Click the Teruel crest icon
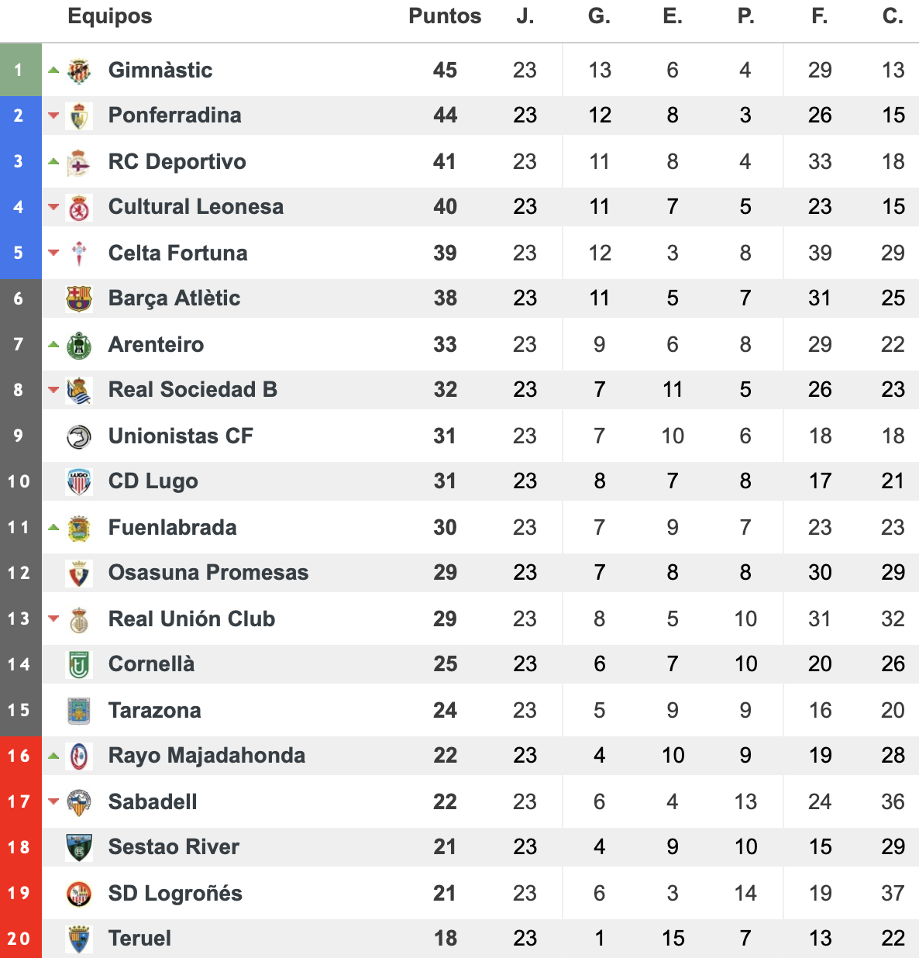The image size is (919, 958). pyautogui.click(x=79, y=939)
